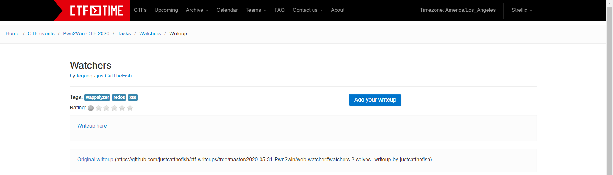The image size is (613, 175).
Task: Expand the Teams dropdown menu
Action: (256, 10)
